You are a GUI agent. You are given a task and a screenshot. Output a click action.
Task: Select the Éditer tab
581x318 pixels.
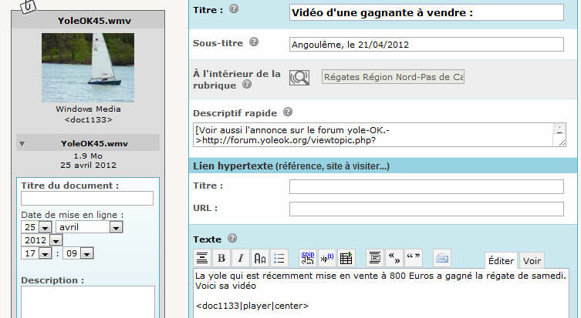pos(501,261)
